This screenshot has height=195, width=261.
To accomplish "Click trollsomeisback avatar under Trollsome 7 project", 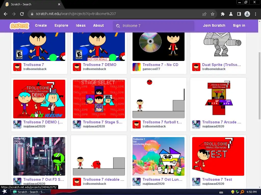I will (x=17, y=67).
